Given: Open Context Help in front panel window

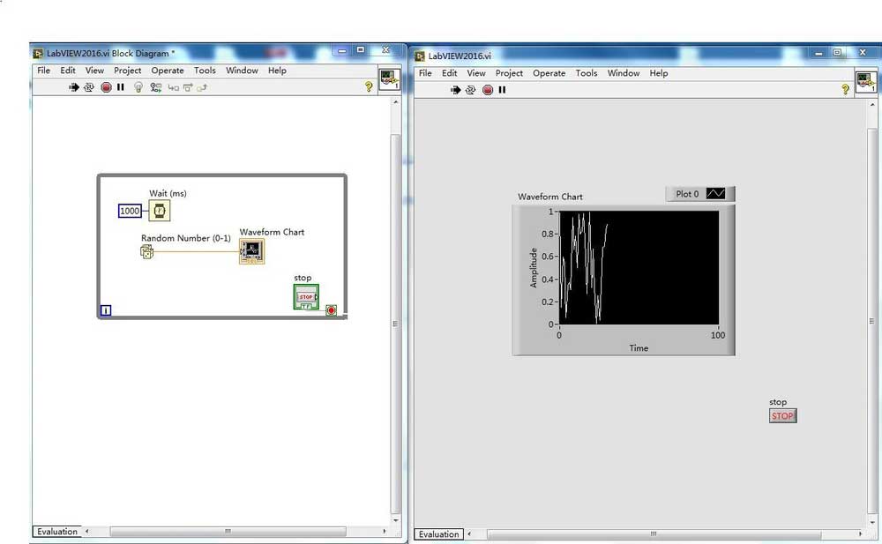Looking at the screenshot, I should pos(845,89).
